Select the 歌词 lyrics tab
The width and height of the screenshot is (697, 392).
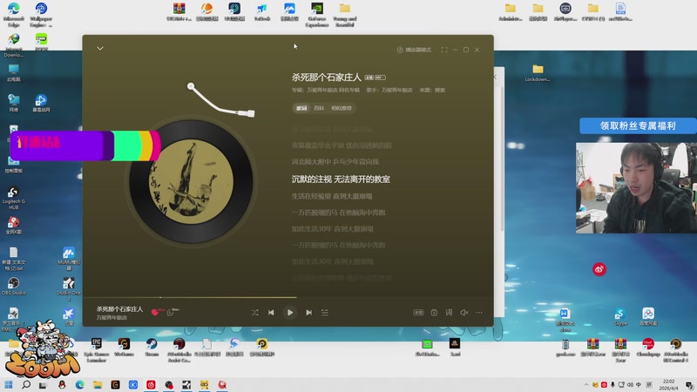tap(301, 108)
